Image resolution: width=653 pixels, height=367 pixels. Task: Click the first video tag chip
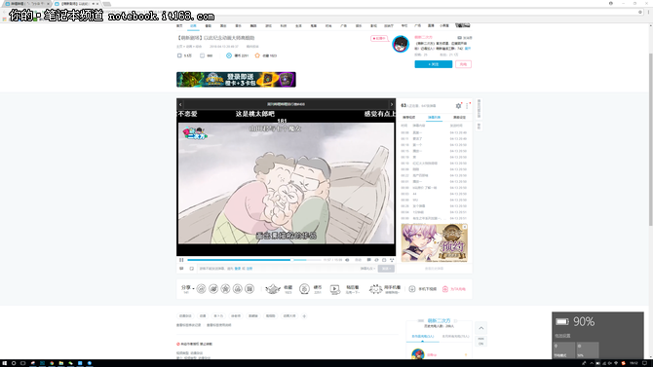185,316
